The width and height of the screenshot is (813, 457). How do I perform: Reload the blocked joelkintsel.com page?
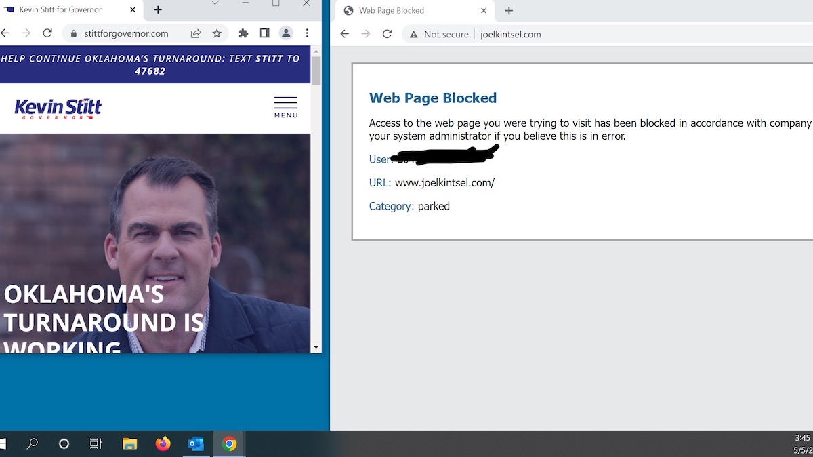point(387,34)
